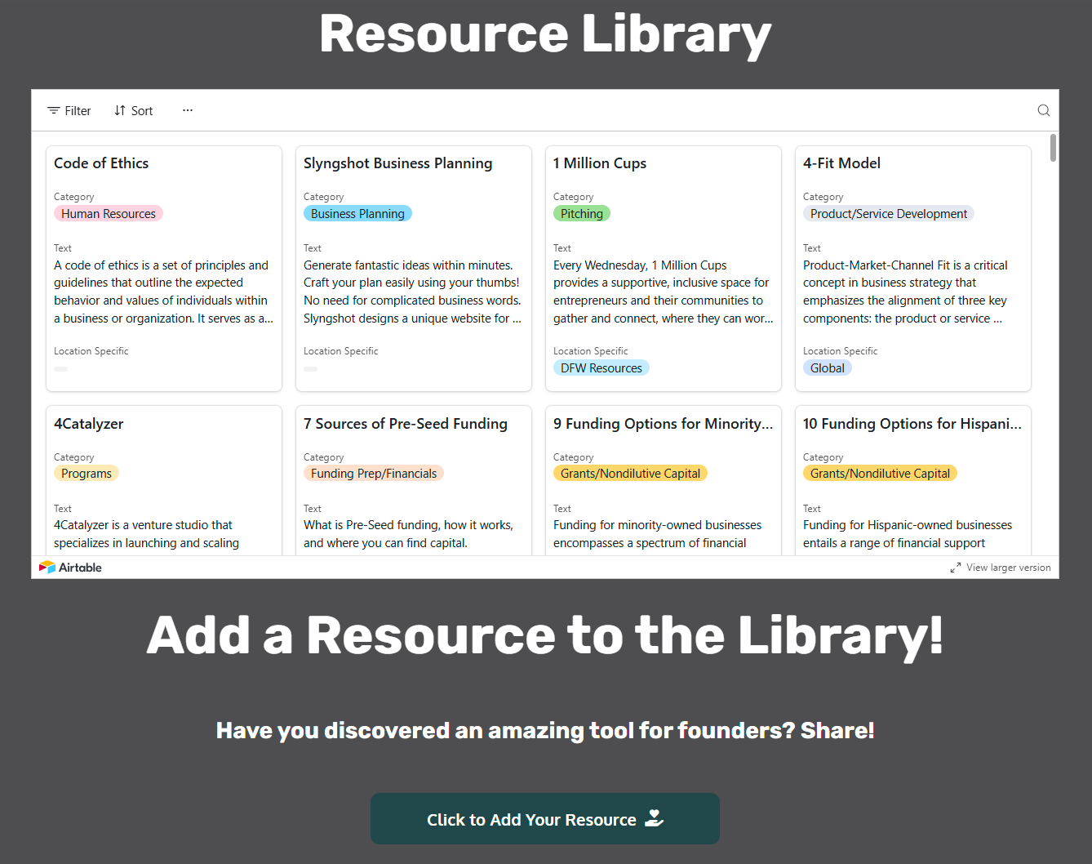Screen dimensions: 1092x864
Task: Click the Airtable logo
Action: pyautogui.click(x=71, y=568)
